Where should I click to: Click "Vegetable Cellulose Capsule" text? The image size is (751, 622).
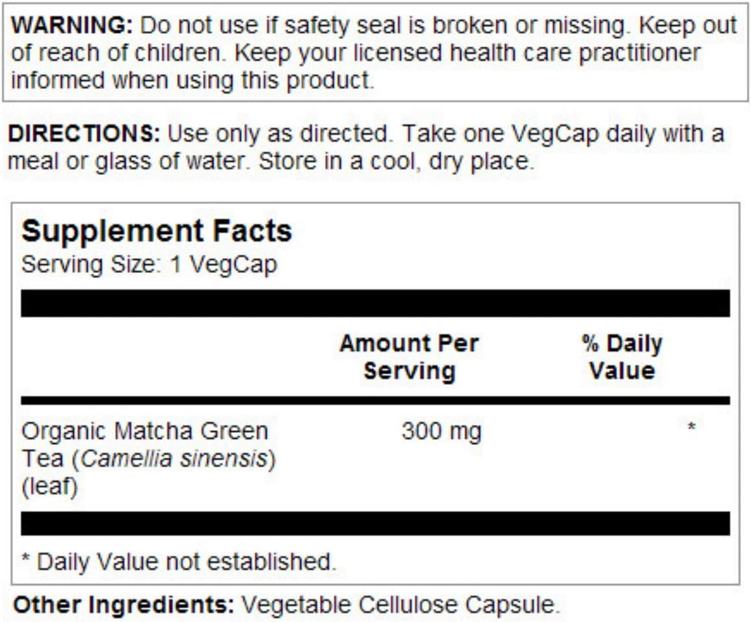coord(400,606)
